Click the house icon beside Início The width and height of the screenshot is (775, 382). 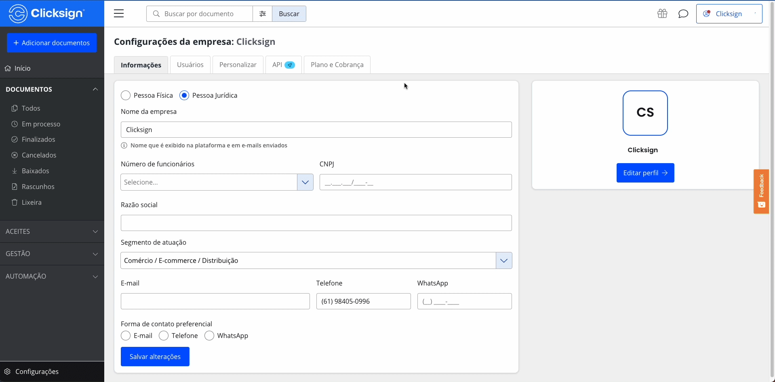(x=8, y=68)
